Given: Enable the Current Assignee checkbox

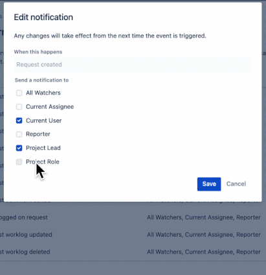Looking at the screenshot, I should [x=19, y=107].
